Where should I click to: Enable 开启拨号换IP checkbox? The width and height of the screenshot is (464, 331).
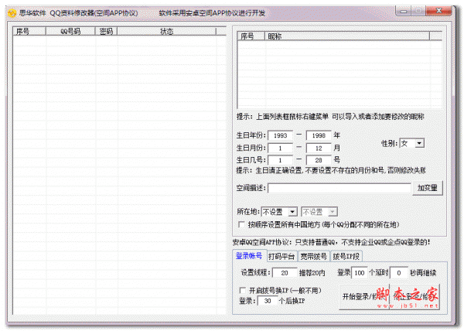[243, 291]
